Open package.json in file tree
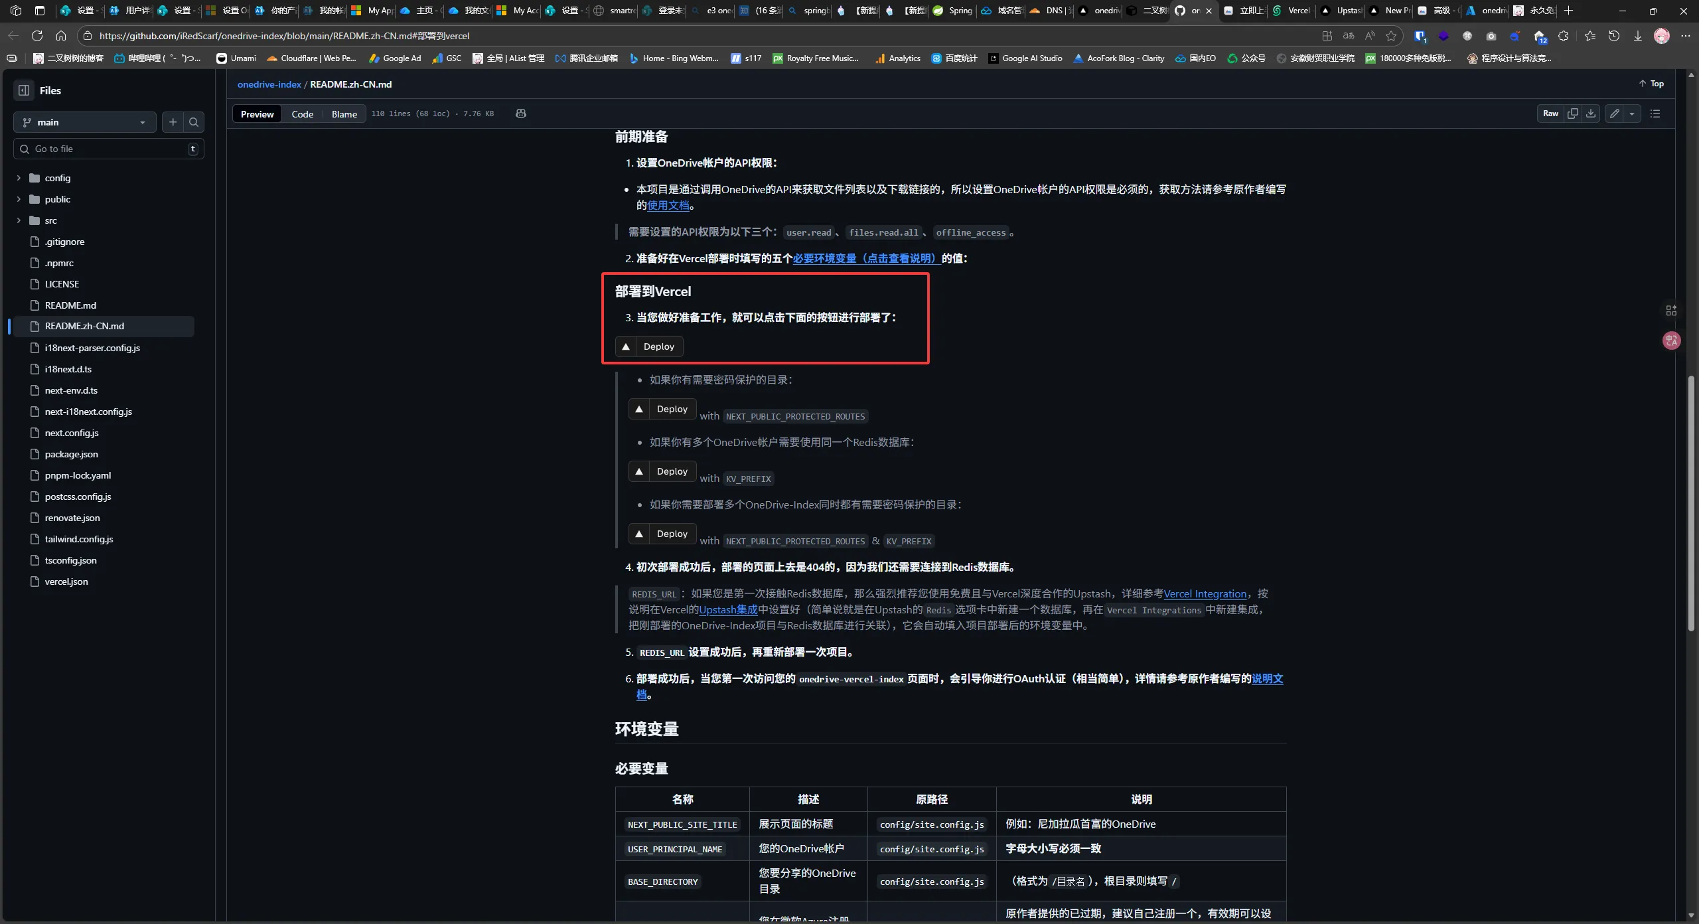The height and width of the screenshot is (924, 1699). [71, 454]
